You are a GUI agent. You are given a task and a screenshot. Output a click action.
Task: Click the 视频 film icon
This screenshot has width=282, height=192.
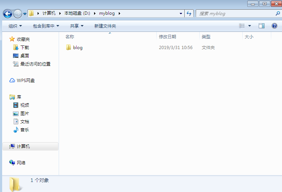coord(16,105)
